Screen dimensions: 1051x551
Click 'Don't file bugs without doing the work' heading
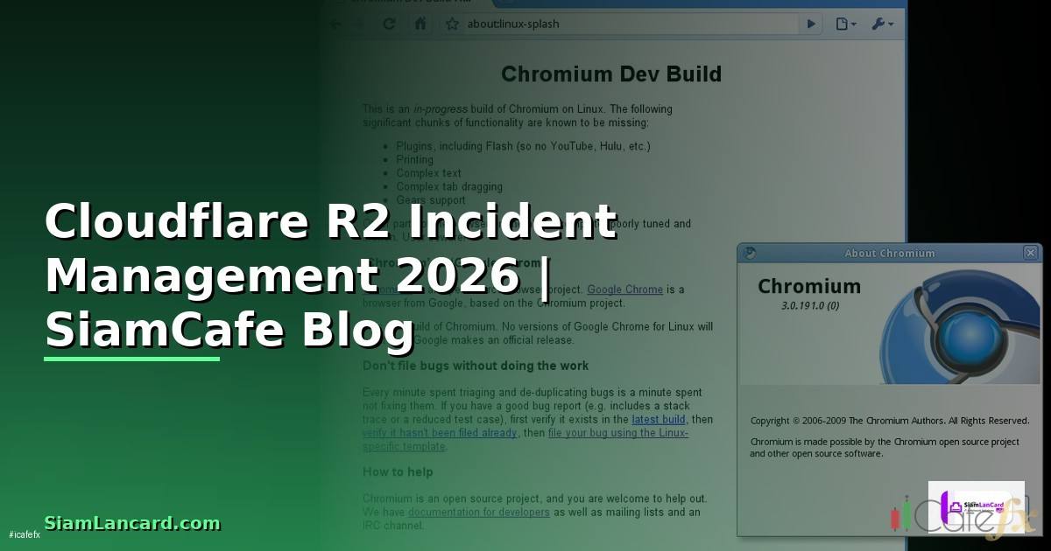tap(476, 366)
